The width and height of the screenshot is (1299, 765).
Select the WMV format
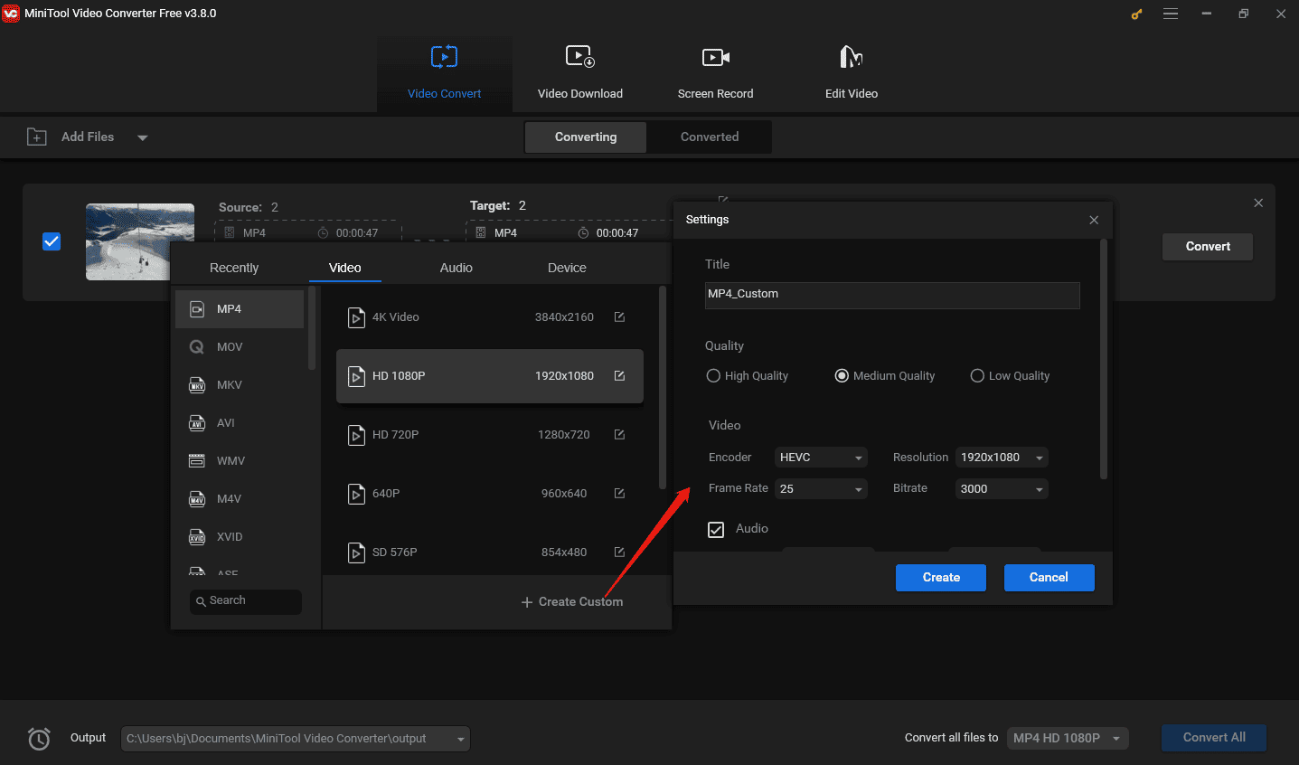(240, 461)
